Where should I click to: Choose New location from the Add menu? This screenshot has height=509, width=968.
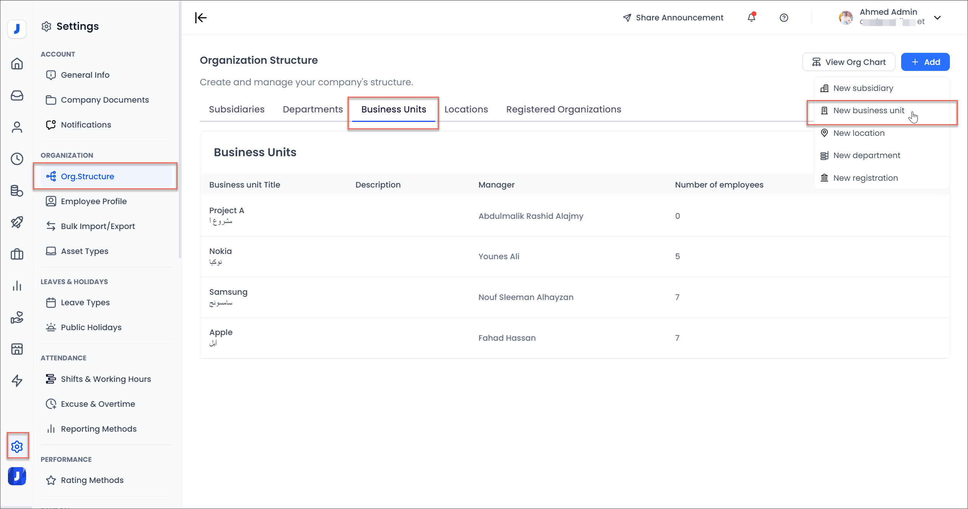coord(858,133)
